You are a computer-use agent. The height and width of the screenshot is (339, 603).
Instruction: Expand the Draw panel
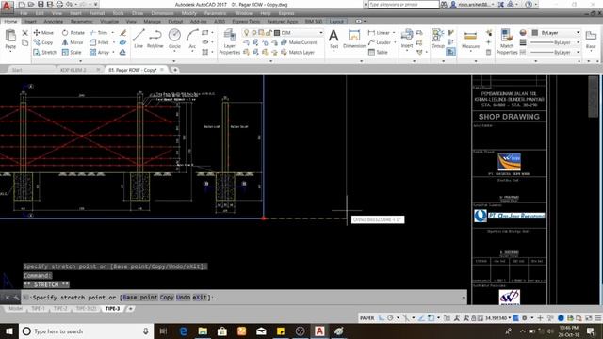click(173, 61)
